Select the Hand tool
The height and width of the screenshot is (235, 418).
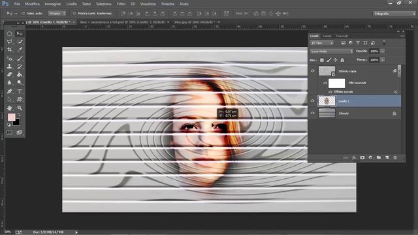click(9, 108)
